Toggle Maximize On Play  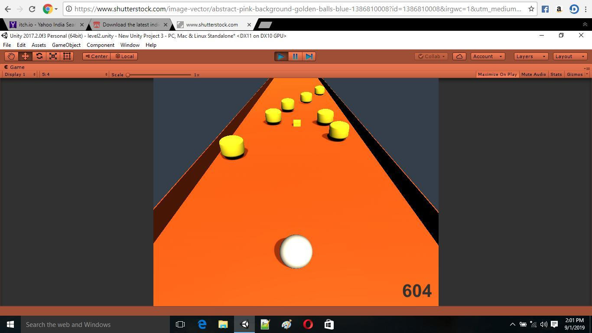coord(497,75)
